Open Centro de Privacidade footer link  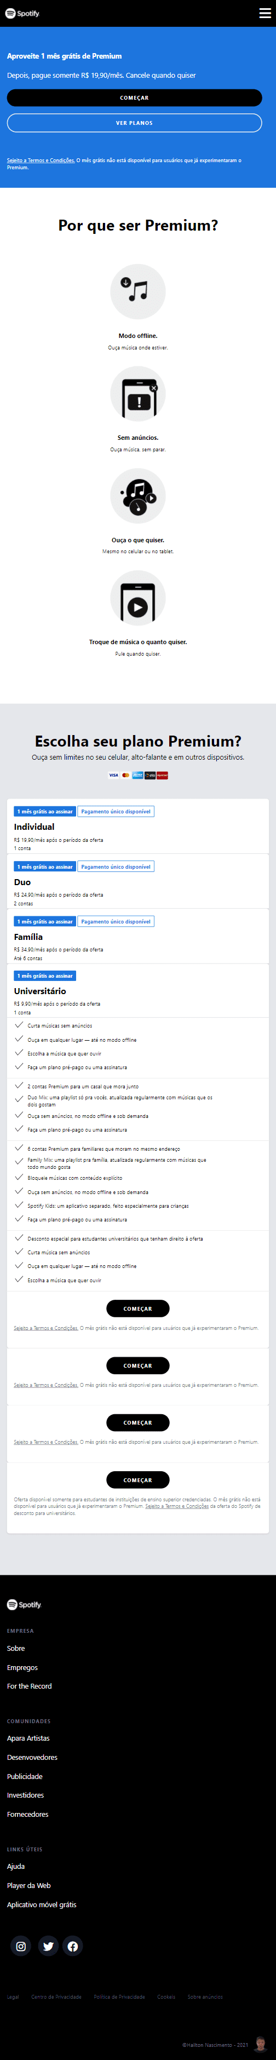[x=56, y=1997]
